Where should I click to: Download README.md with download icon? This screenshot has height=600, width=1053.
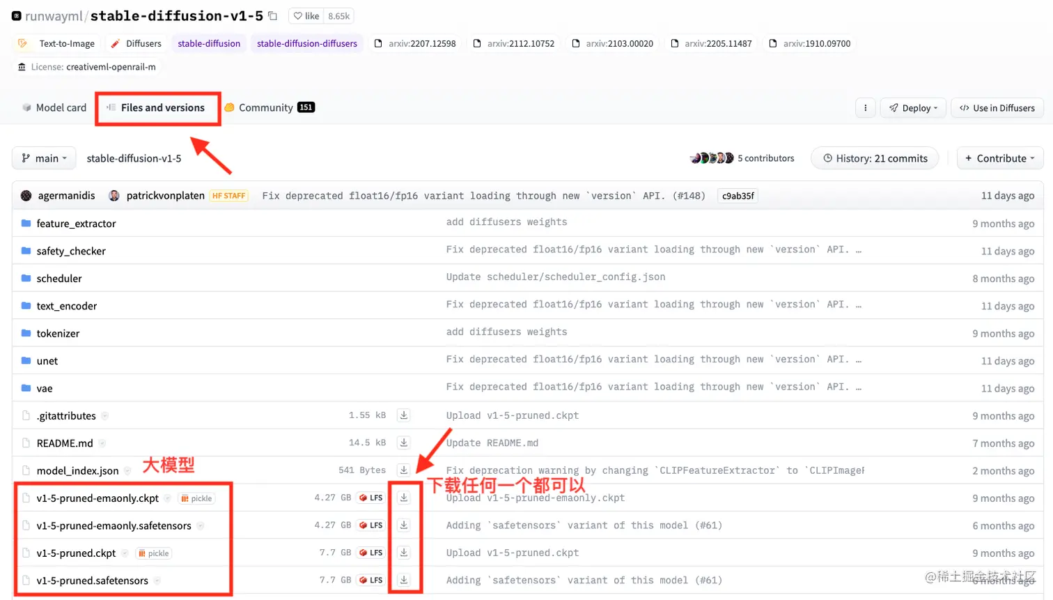click(403, 443)
